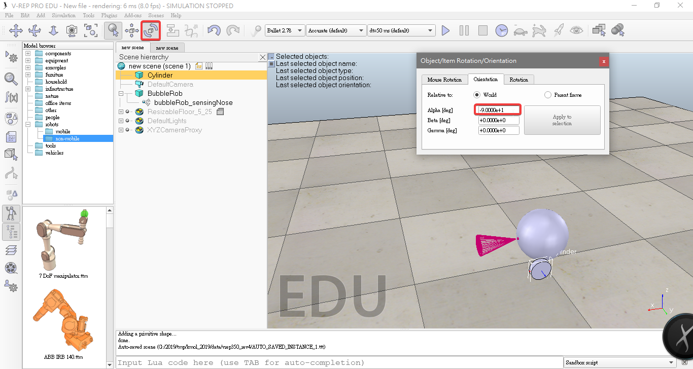Click the dynamics engine settings icon
Screen dimensions: 693x369
[x=256, y=30]
